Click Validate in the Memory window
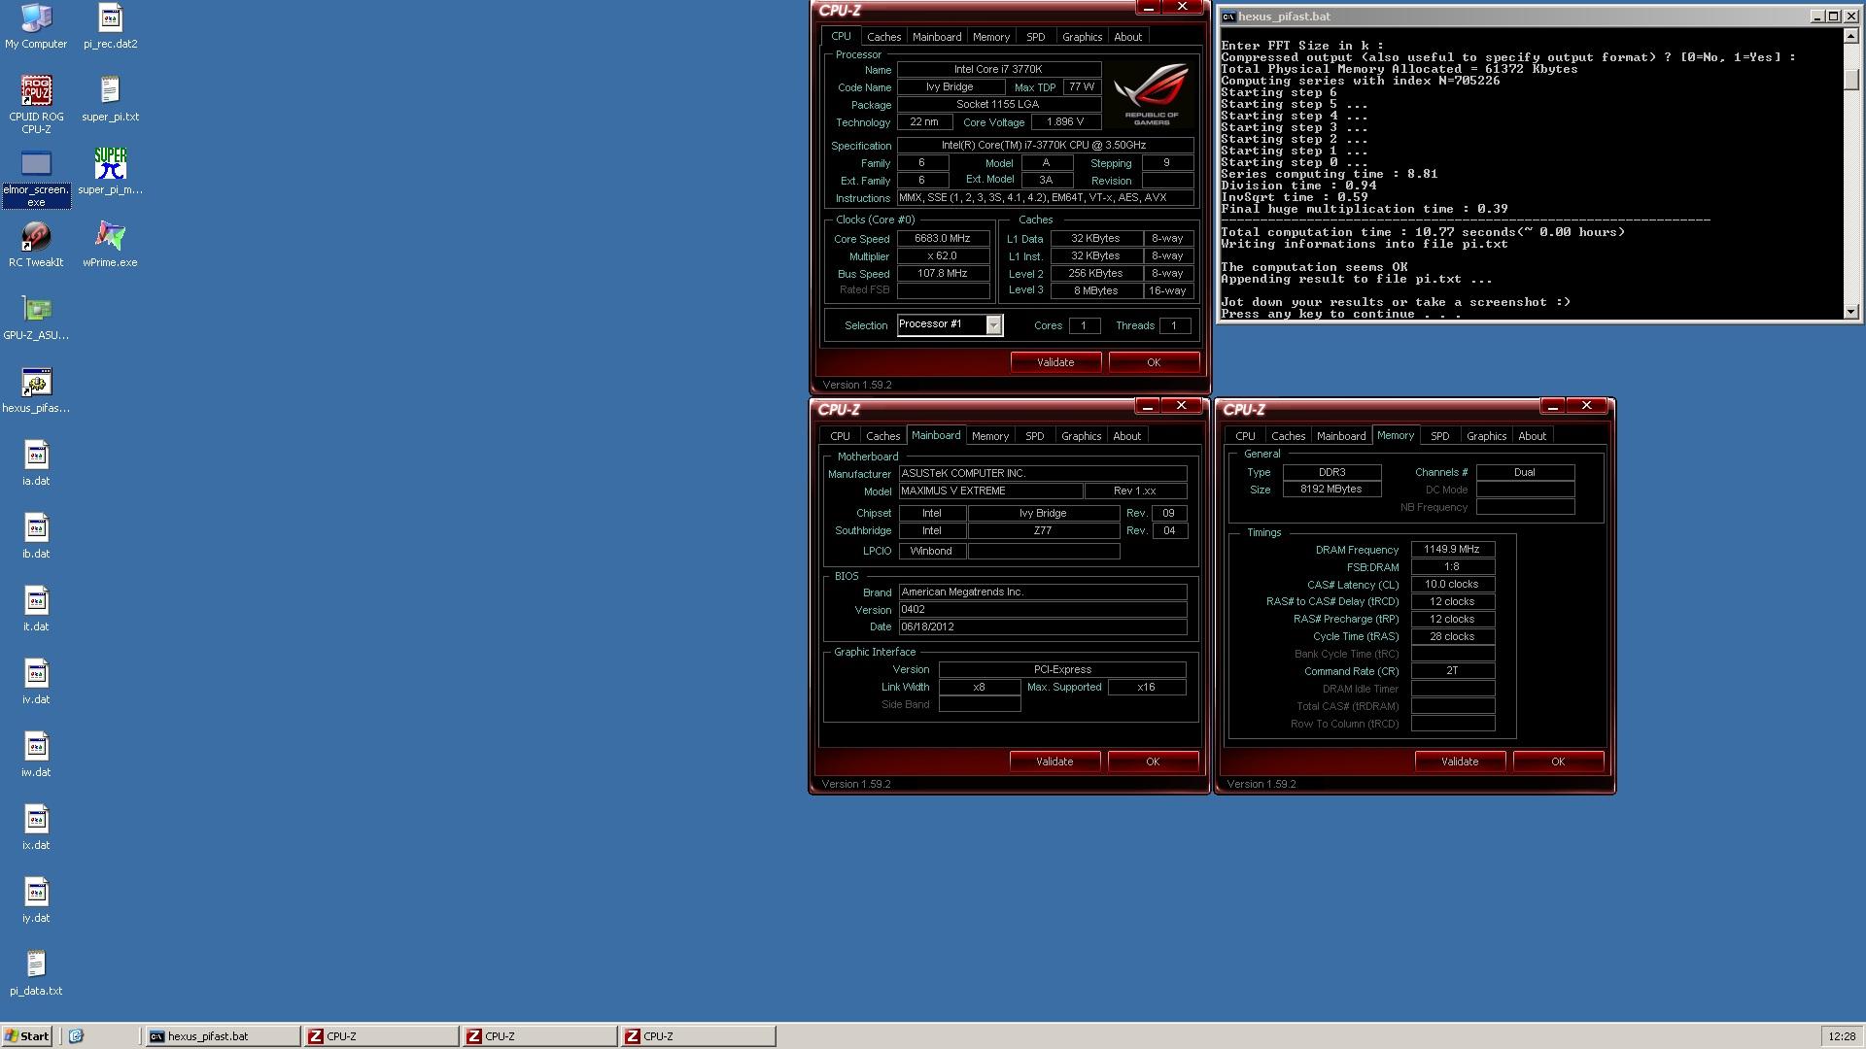The height and width of the screenshot is (1049, 1866). click(x=1460, y=761)
